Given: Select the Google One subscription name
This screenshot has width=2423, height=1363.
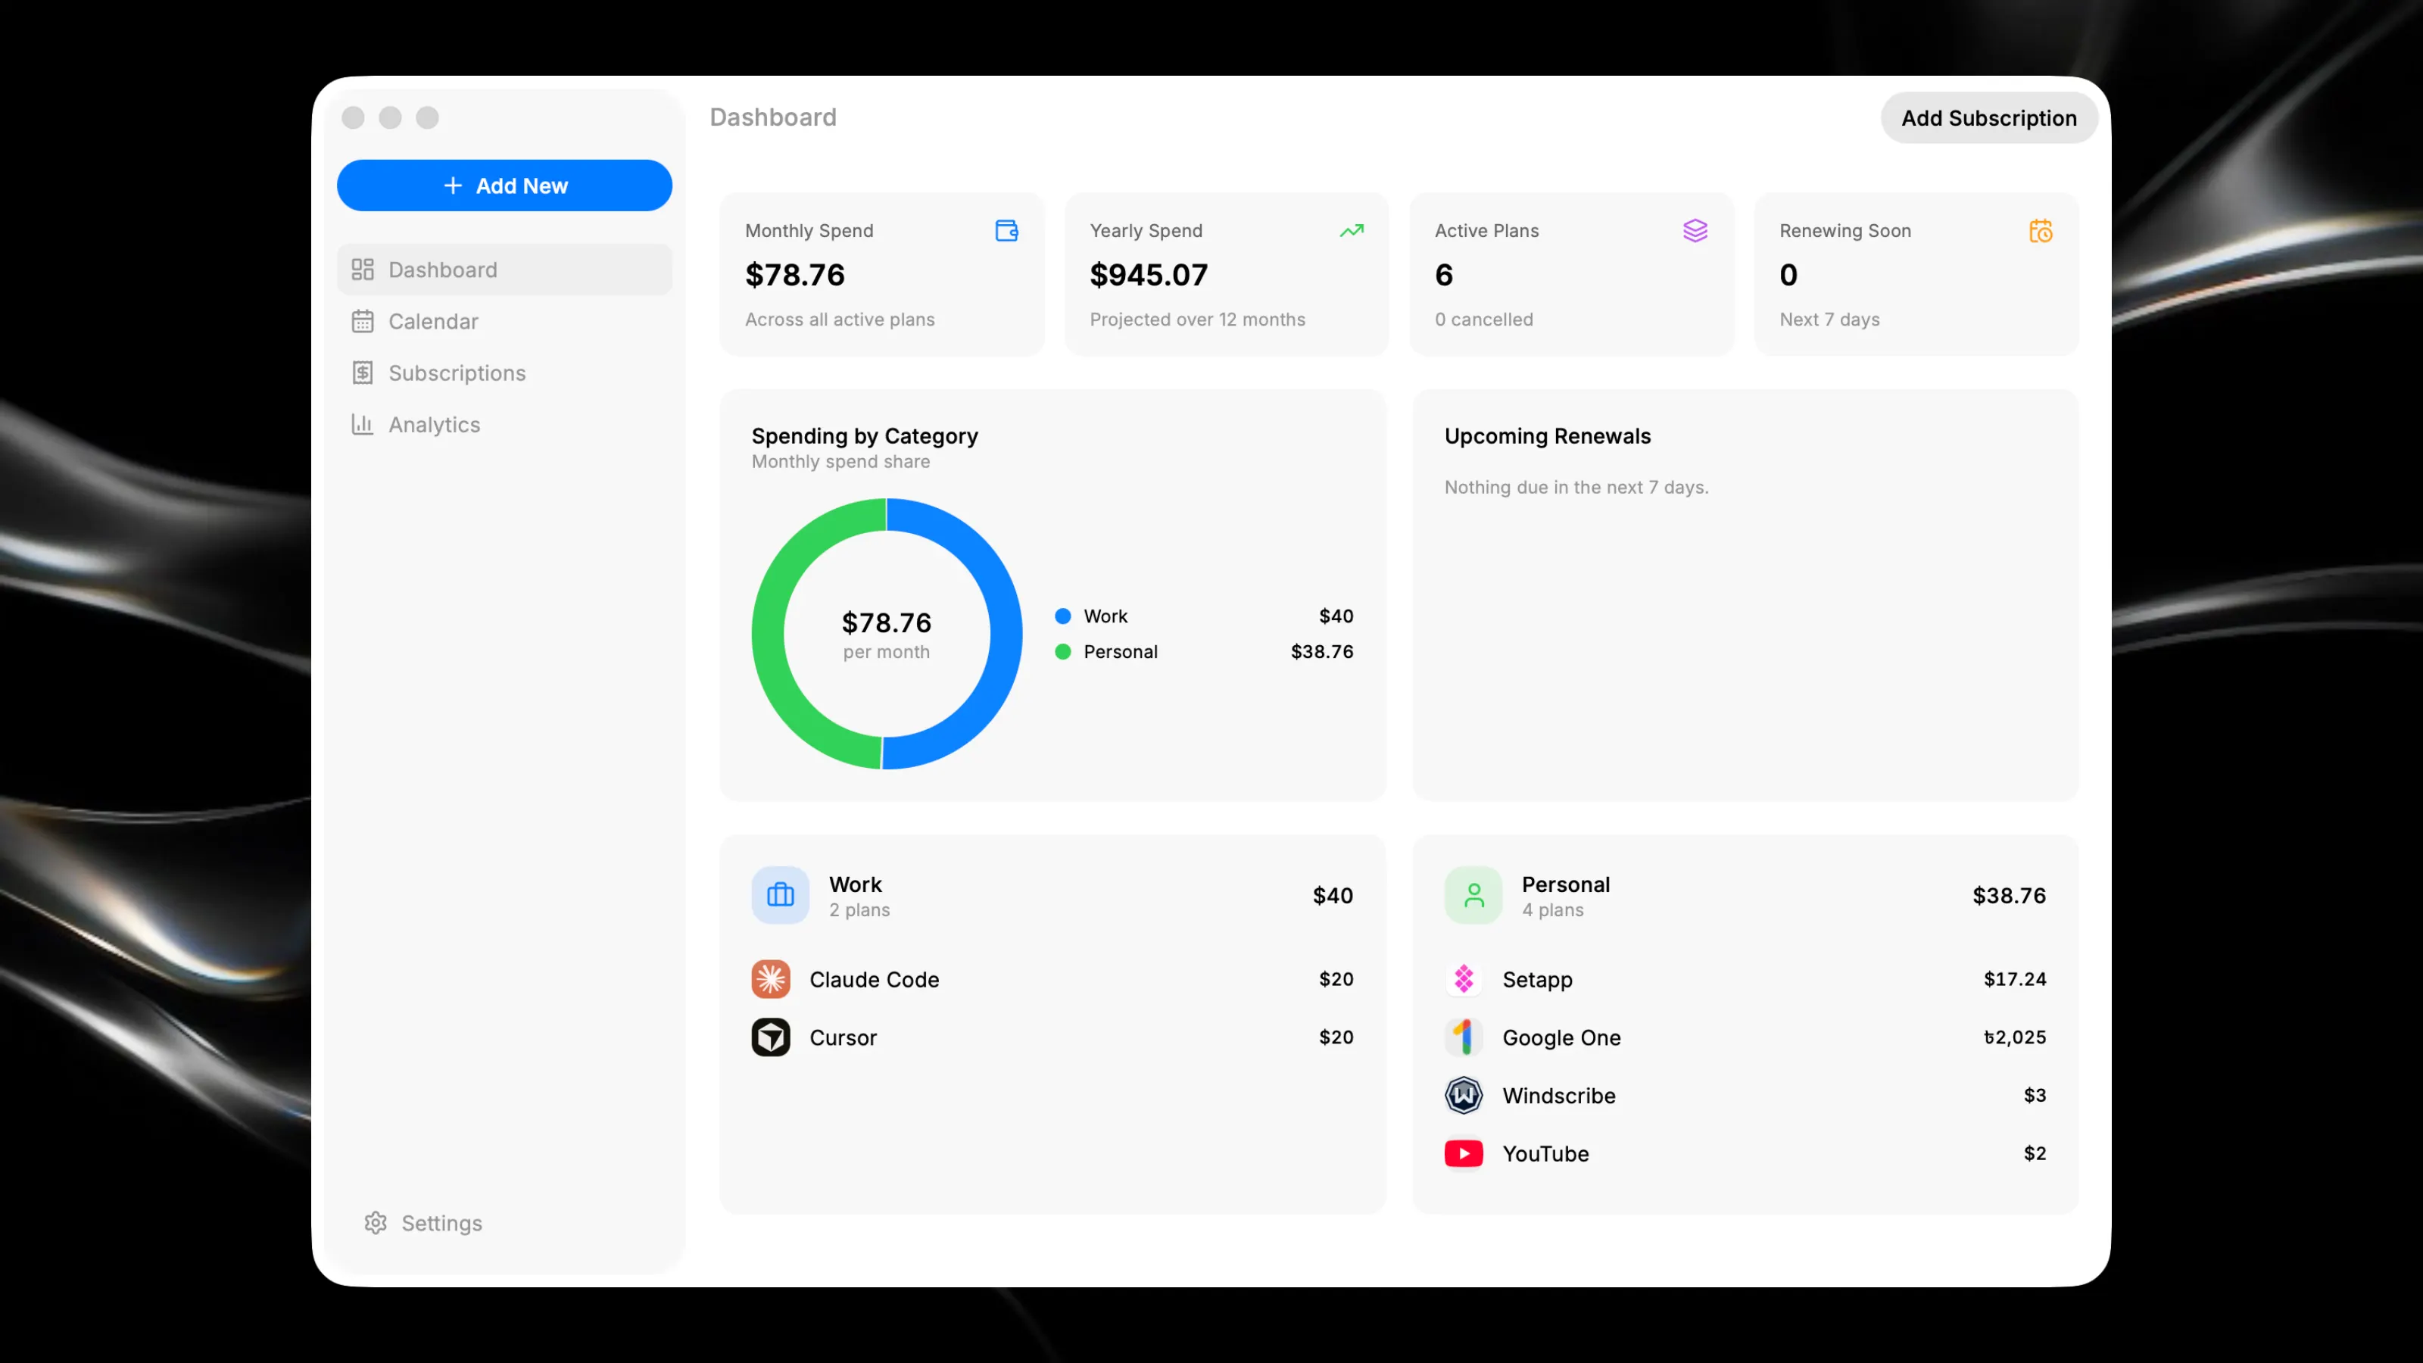Looking at the screenshot, I should click(x=1561, y=1037).
